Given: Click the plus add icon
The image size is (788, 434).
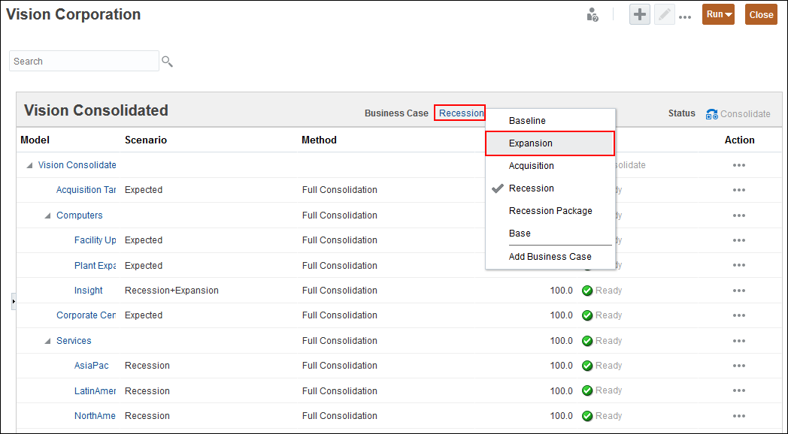Looking at the screenshot, I should pos(640,14).
